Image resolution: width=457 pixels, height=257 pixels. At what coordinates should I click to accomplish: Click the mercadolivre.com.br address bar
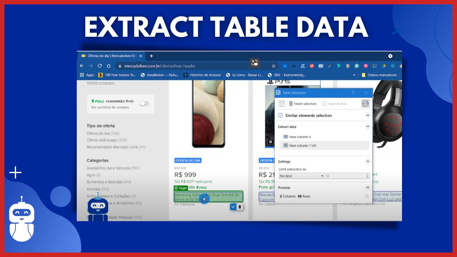196,66
